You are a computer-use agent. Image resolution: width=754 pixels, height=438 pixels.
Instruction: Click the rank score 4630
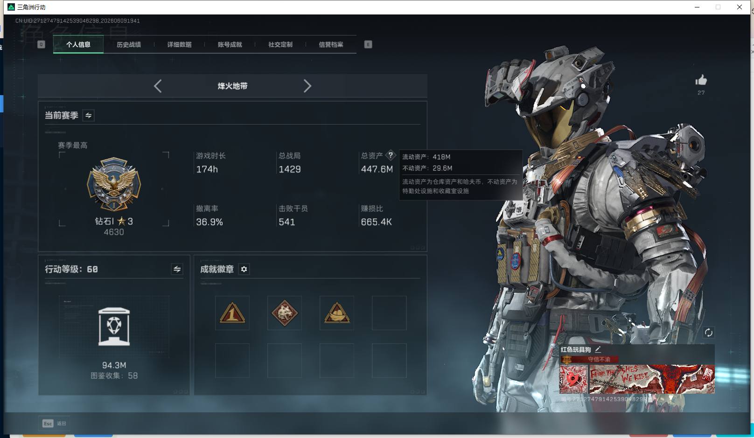114,232
